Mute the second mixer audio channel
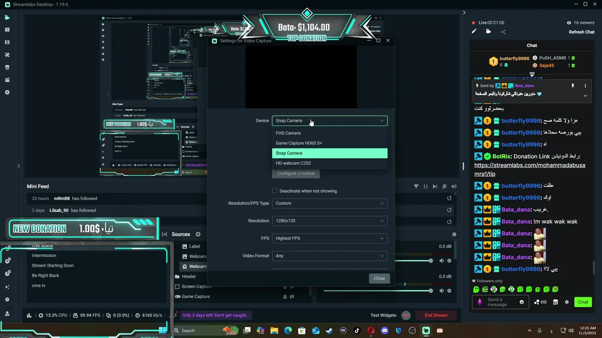602x338 pixels. tap(442, 291)
